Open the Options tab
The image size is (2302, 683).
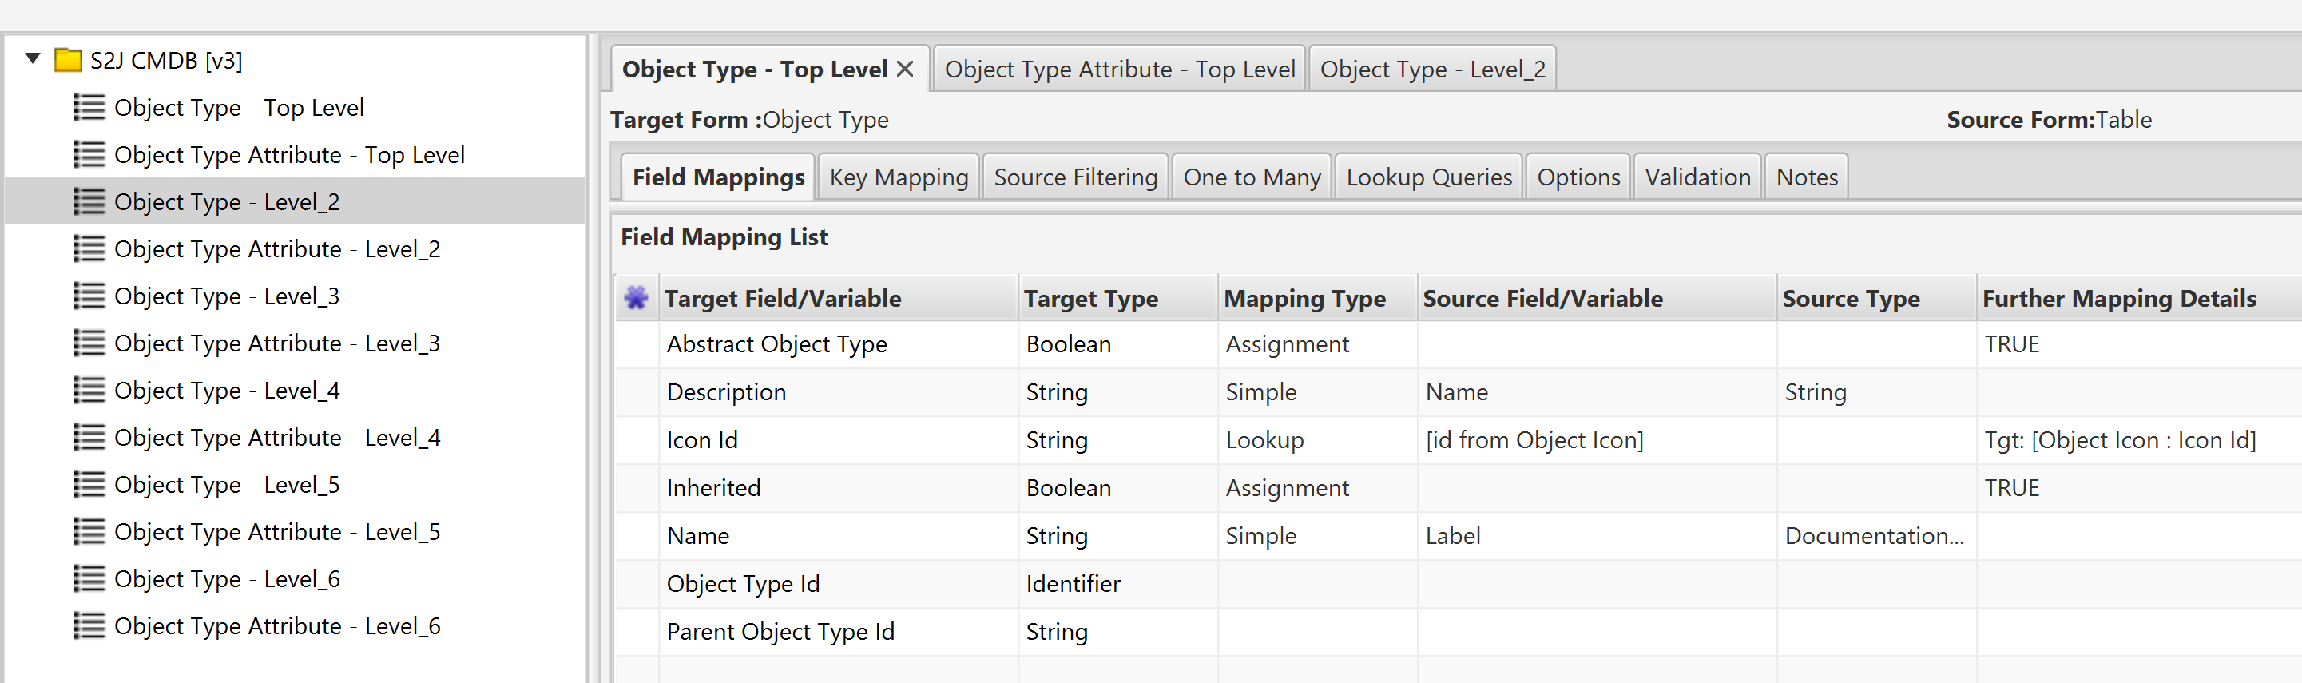1578,177
